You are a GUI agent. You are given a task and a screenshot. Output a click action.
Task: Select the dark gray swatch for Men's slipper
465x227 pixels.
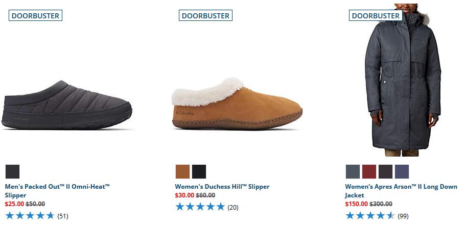point(12,172)
